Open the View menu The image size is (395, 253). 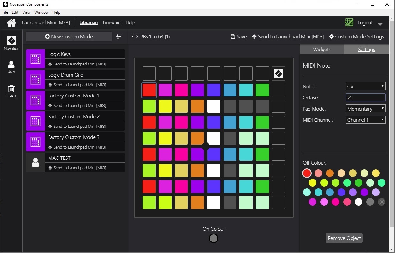point(27,12)
